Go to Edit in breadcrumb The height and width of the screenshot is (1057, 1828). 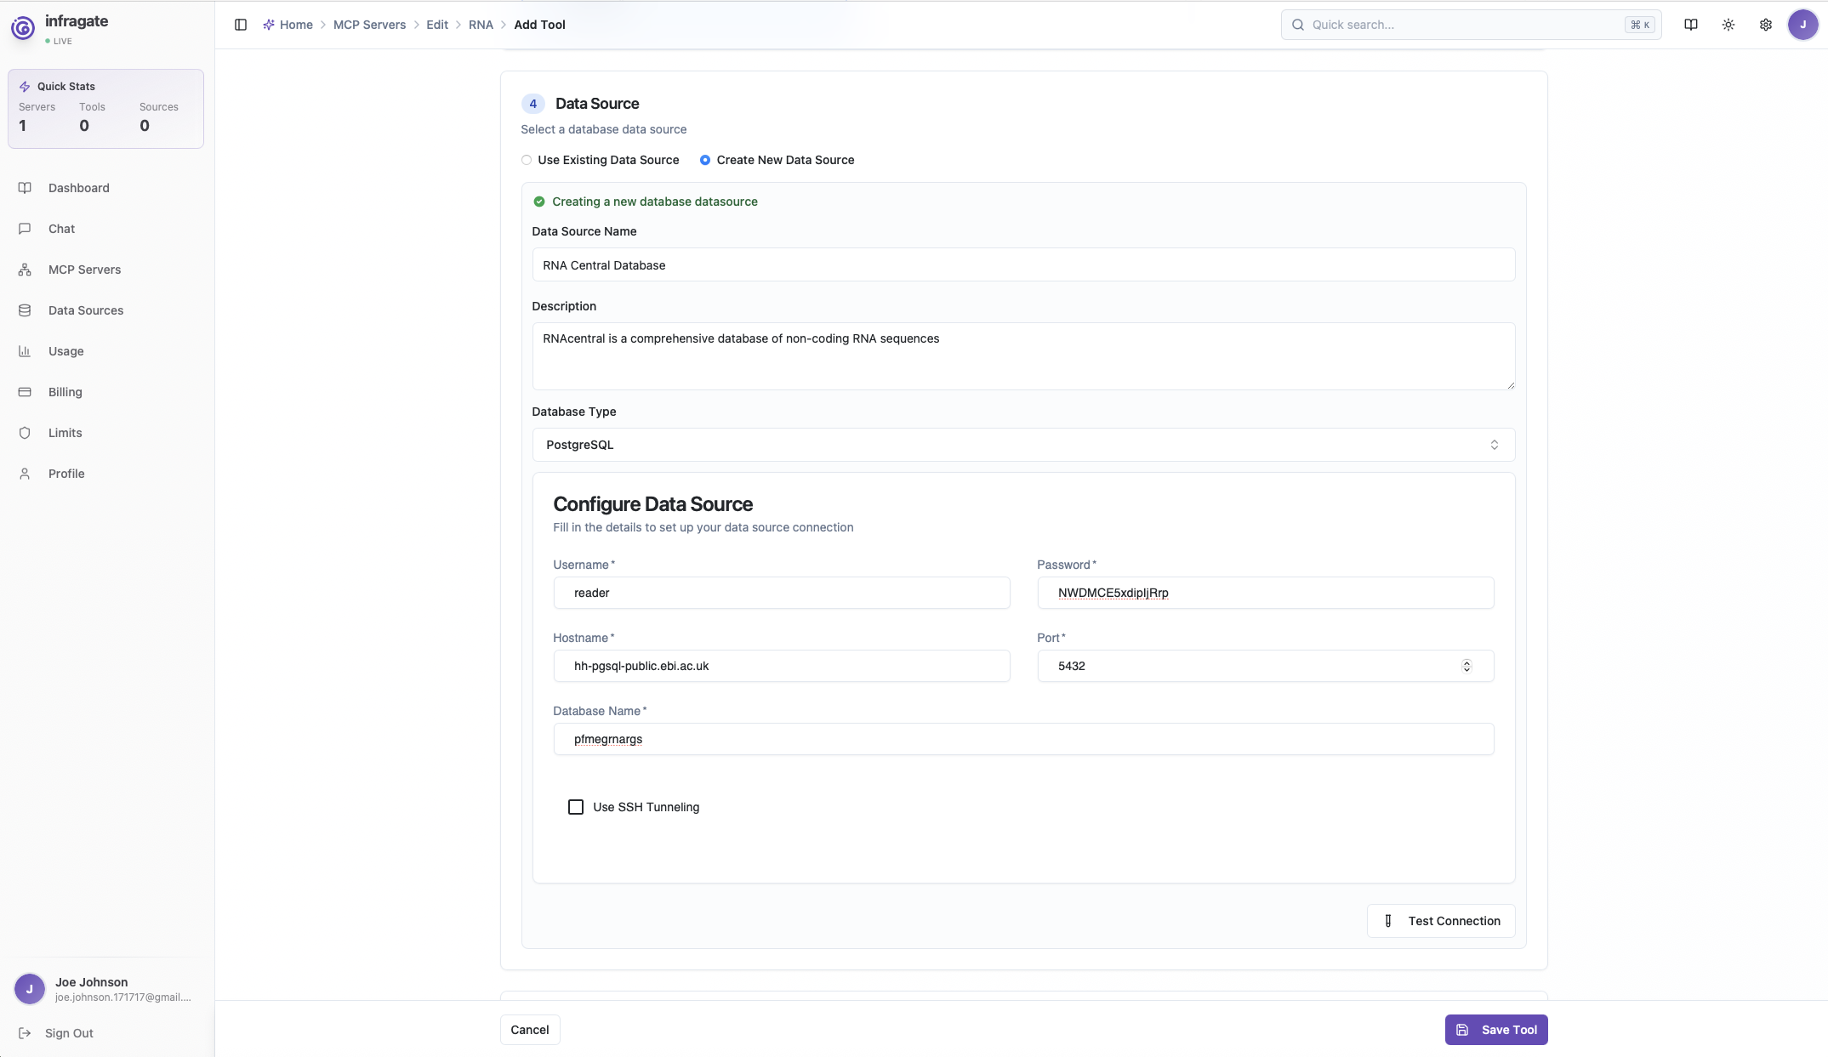click(x=437, y=25)
